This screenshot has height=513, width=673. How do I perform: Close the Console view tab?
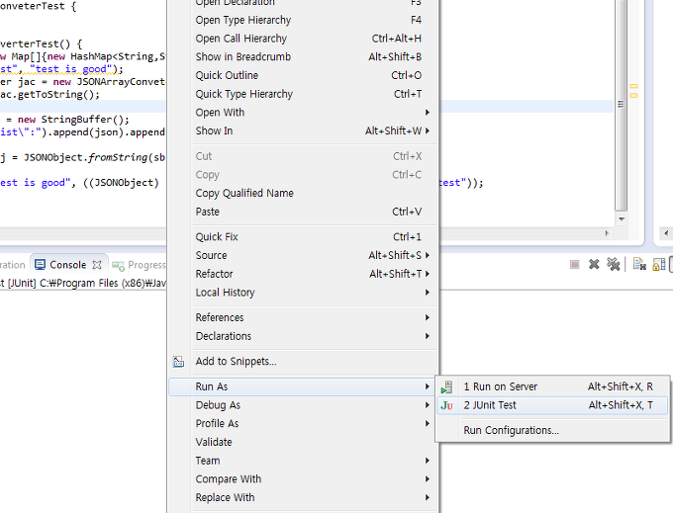coord(97,265)
